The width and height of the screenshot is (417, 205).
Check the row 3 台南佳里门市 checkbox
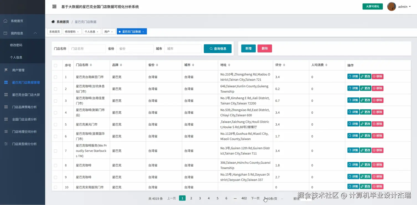pos(55,101)
